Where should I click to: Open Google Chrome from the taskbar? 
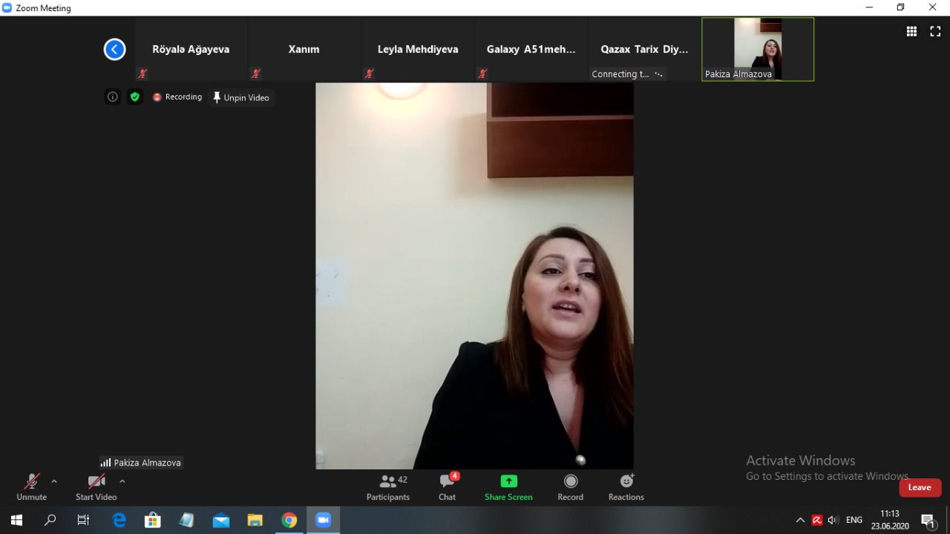[289, 521]
